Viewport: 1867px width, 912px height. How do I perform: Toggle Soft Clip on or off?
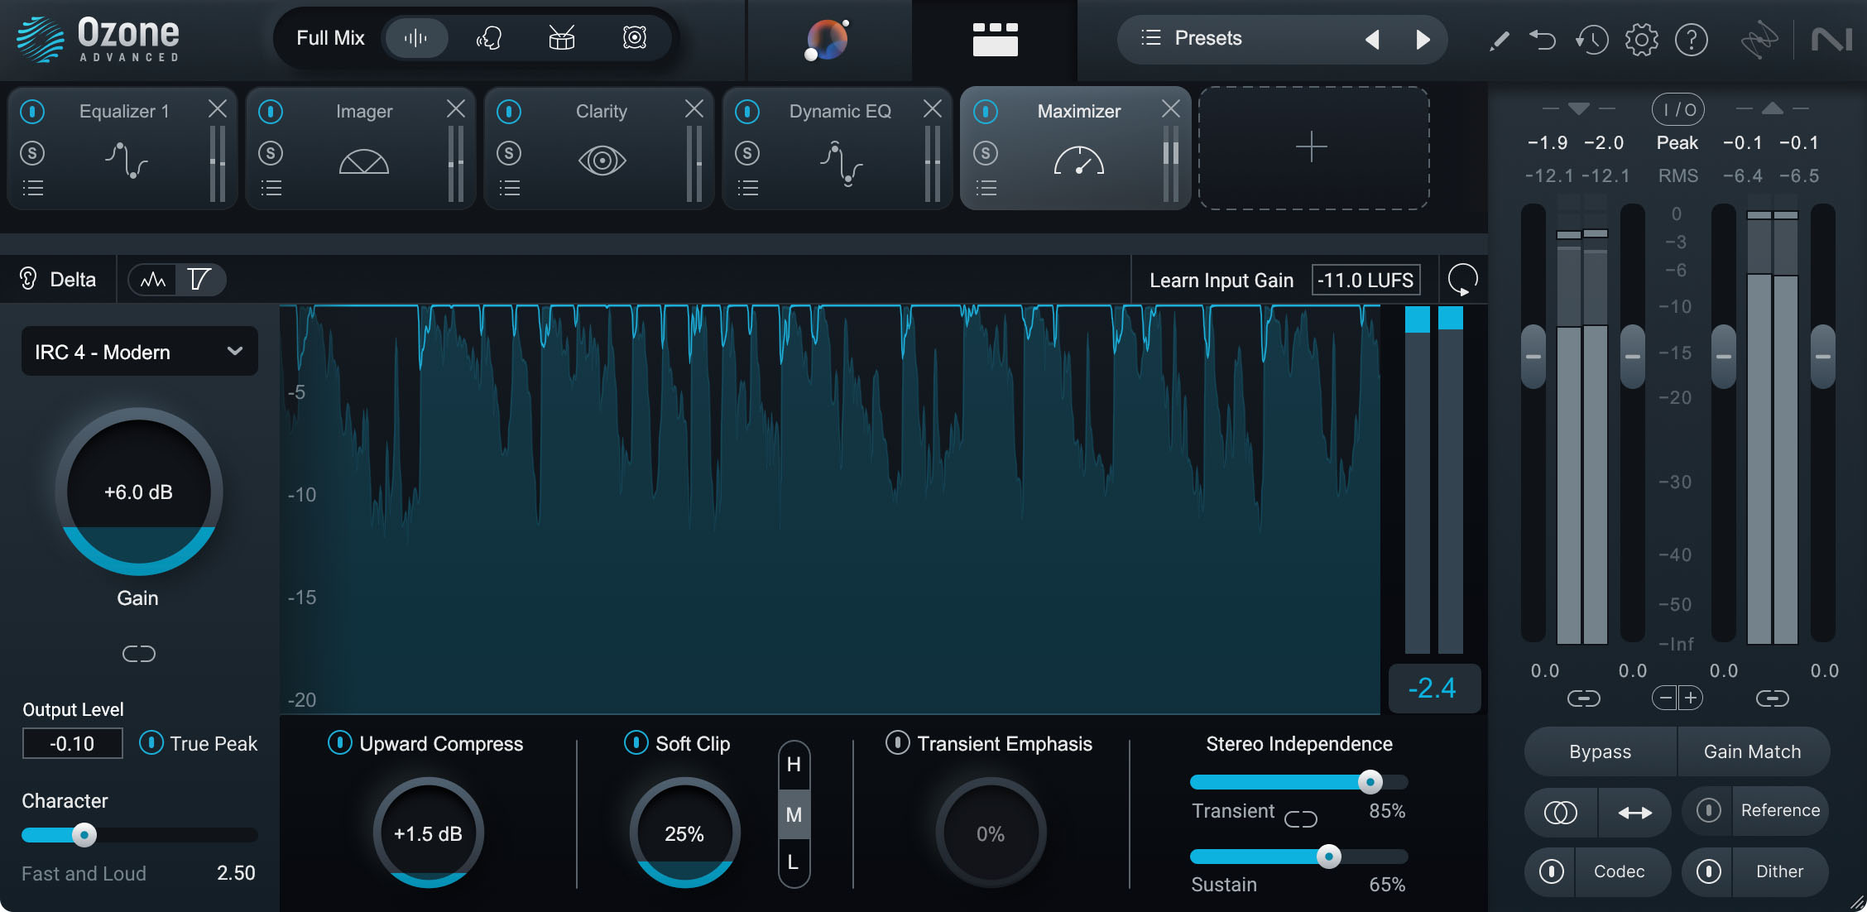coord(635,743)
